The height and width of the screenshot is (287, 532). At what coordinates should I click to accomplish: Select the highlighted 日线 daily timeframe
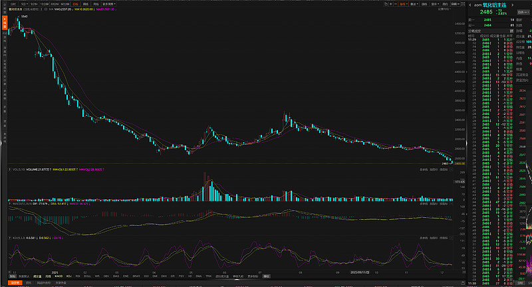pyautogui.click(x=75, y=4)
